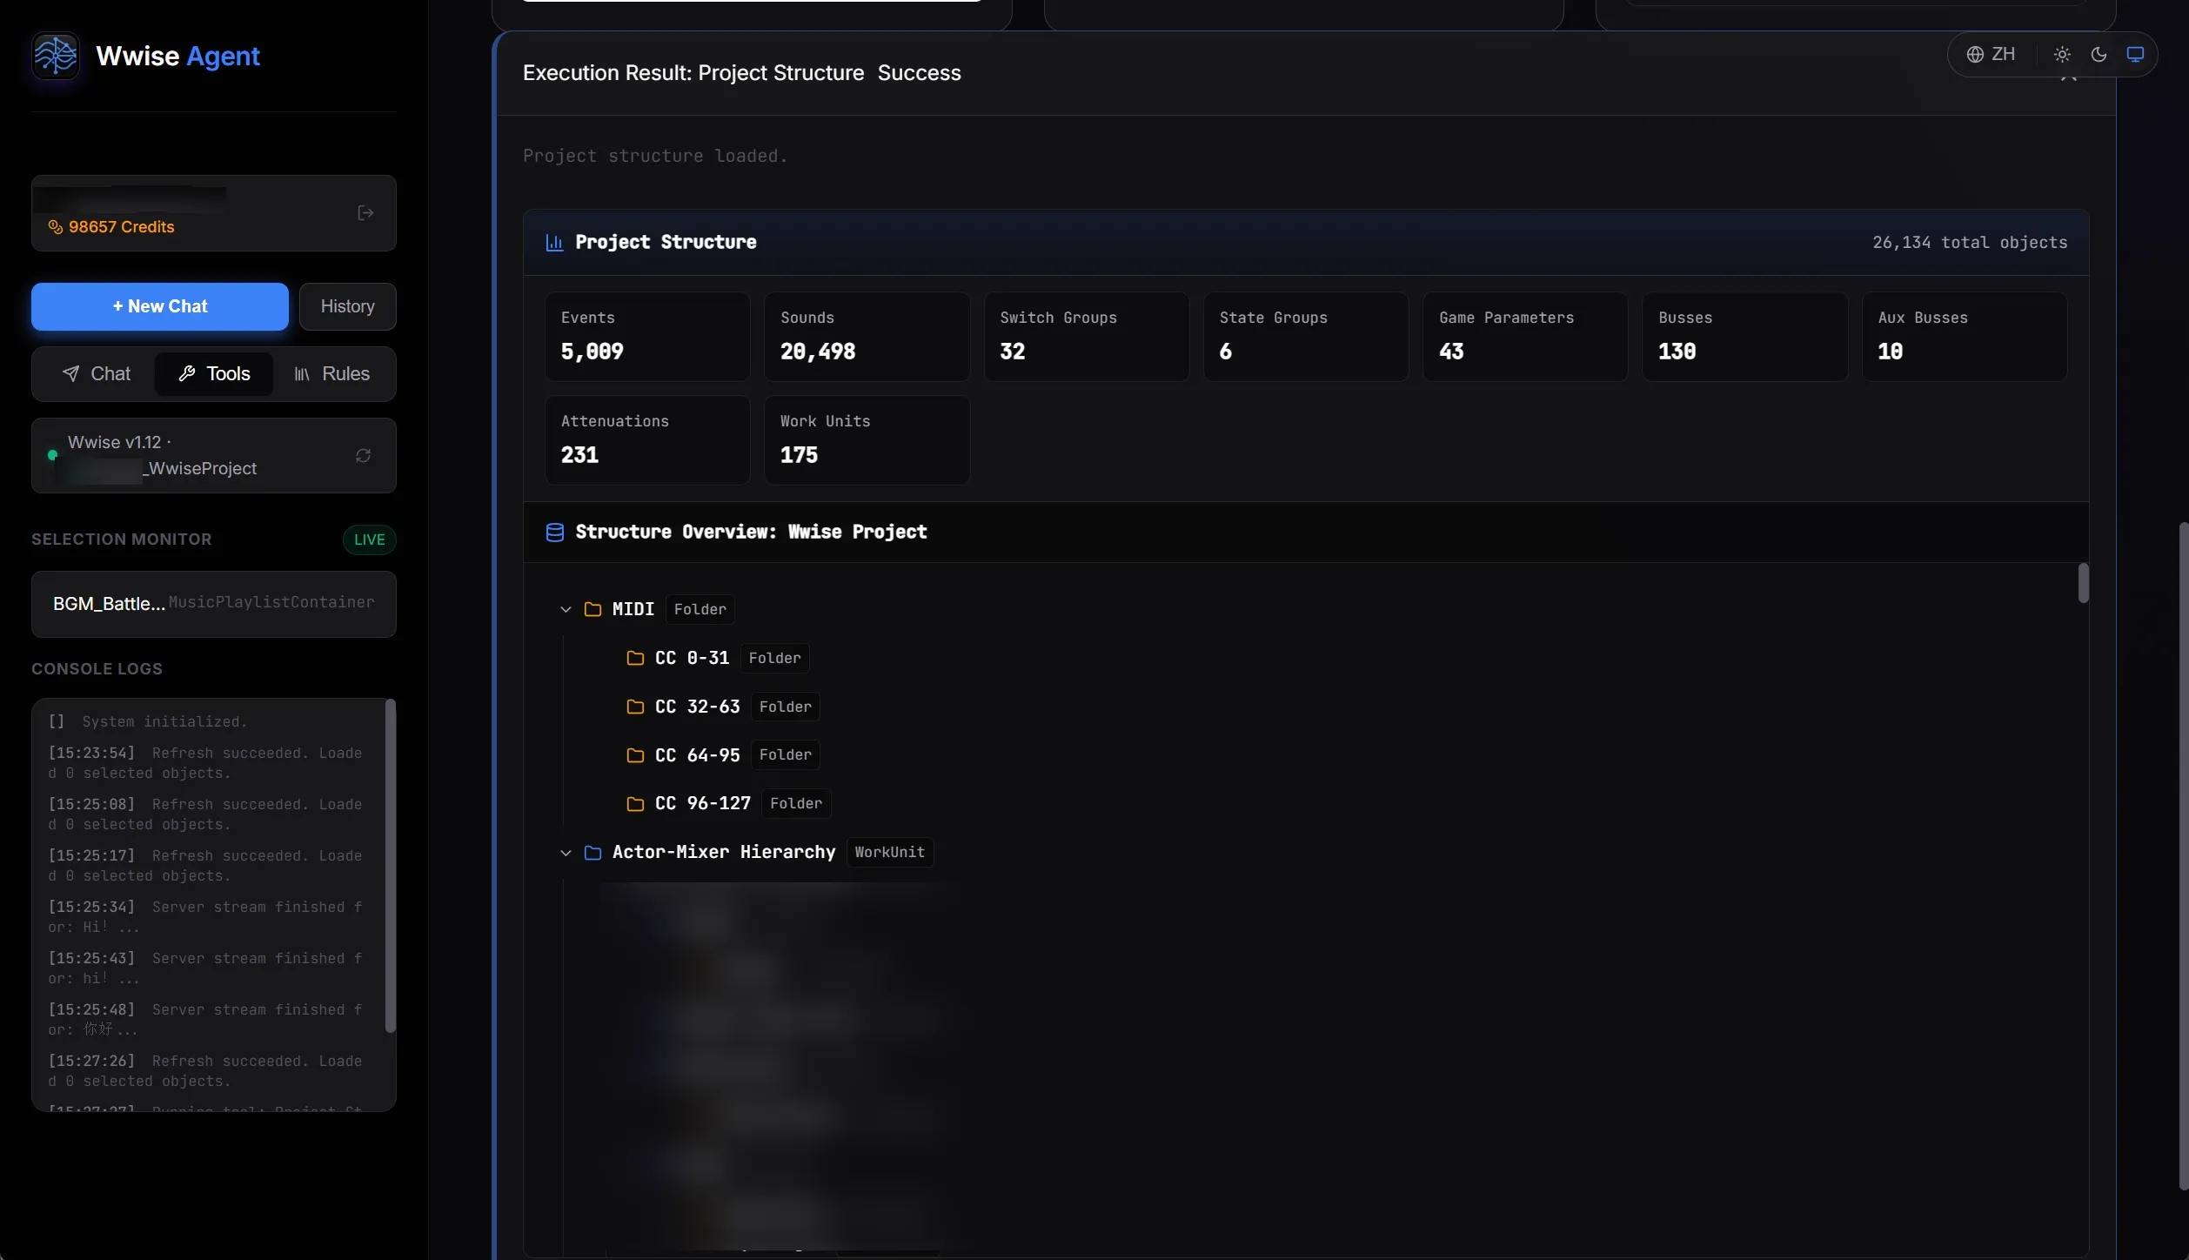Click the 15:23:54 log entry
This screenshot has height=1260, width=2189.
205,763
